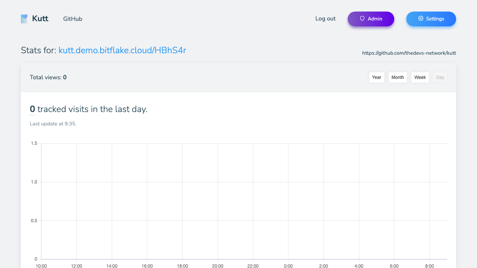Click the 0:00 x-axis label
Image resolution: width=477 pixels, height=268 pixels.
288,266
